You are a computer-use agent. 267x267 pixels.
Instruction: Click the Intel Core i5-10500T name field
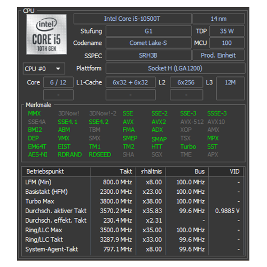[x=132, y=19]
